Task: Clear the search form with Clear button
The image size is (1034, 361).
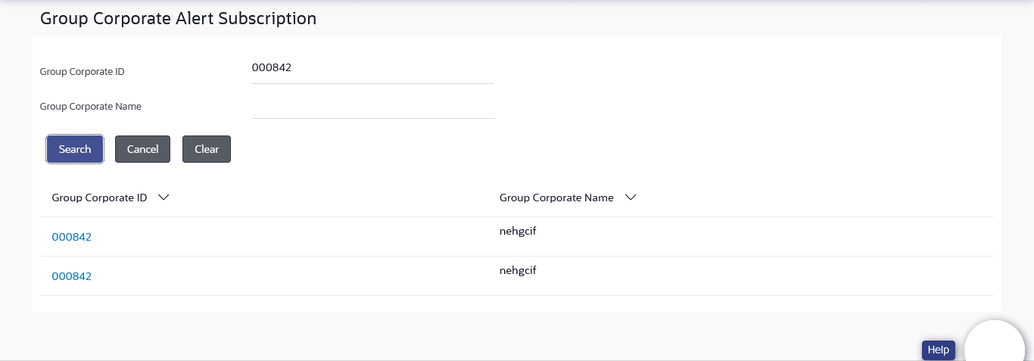Action: pyautogui.click(x=207, y=149)
